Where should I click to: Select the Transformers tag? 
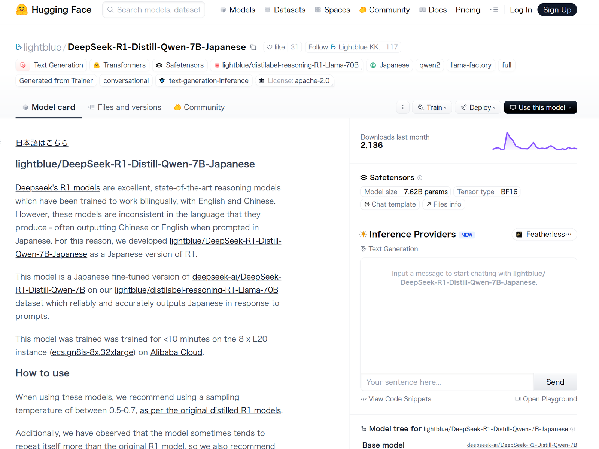[120, 65]
